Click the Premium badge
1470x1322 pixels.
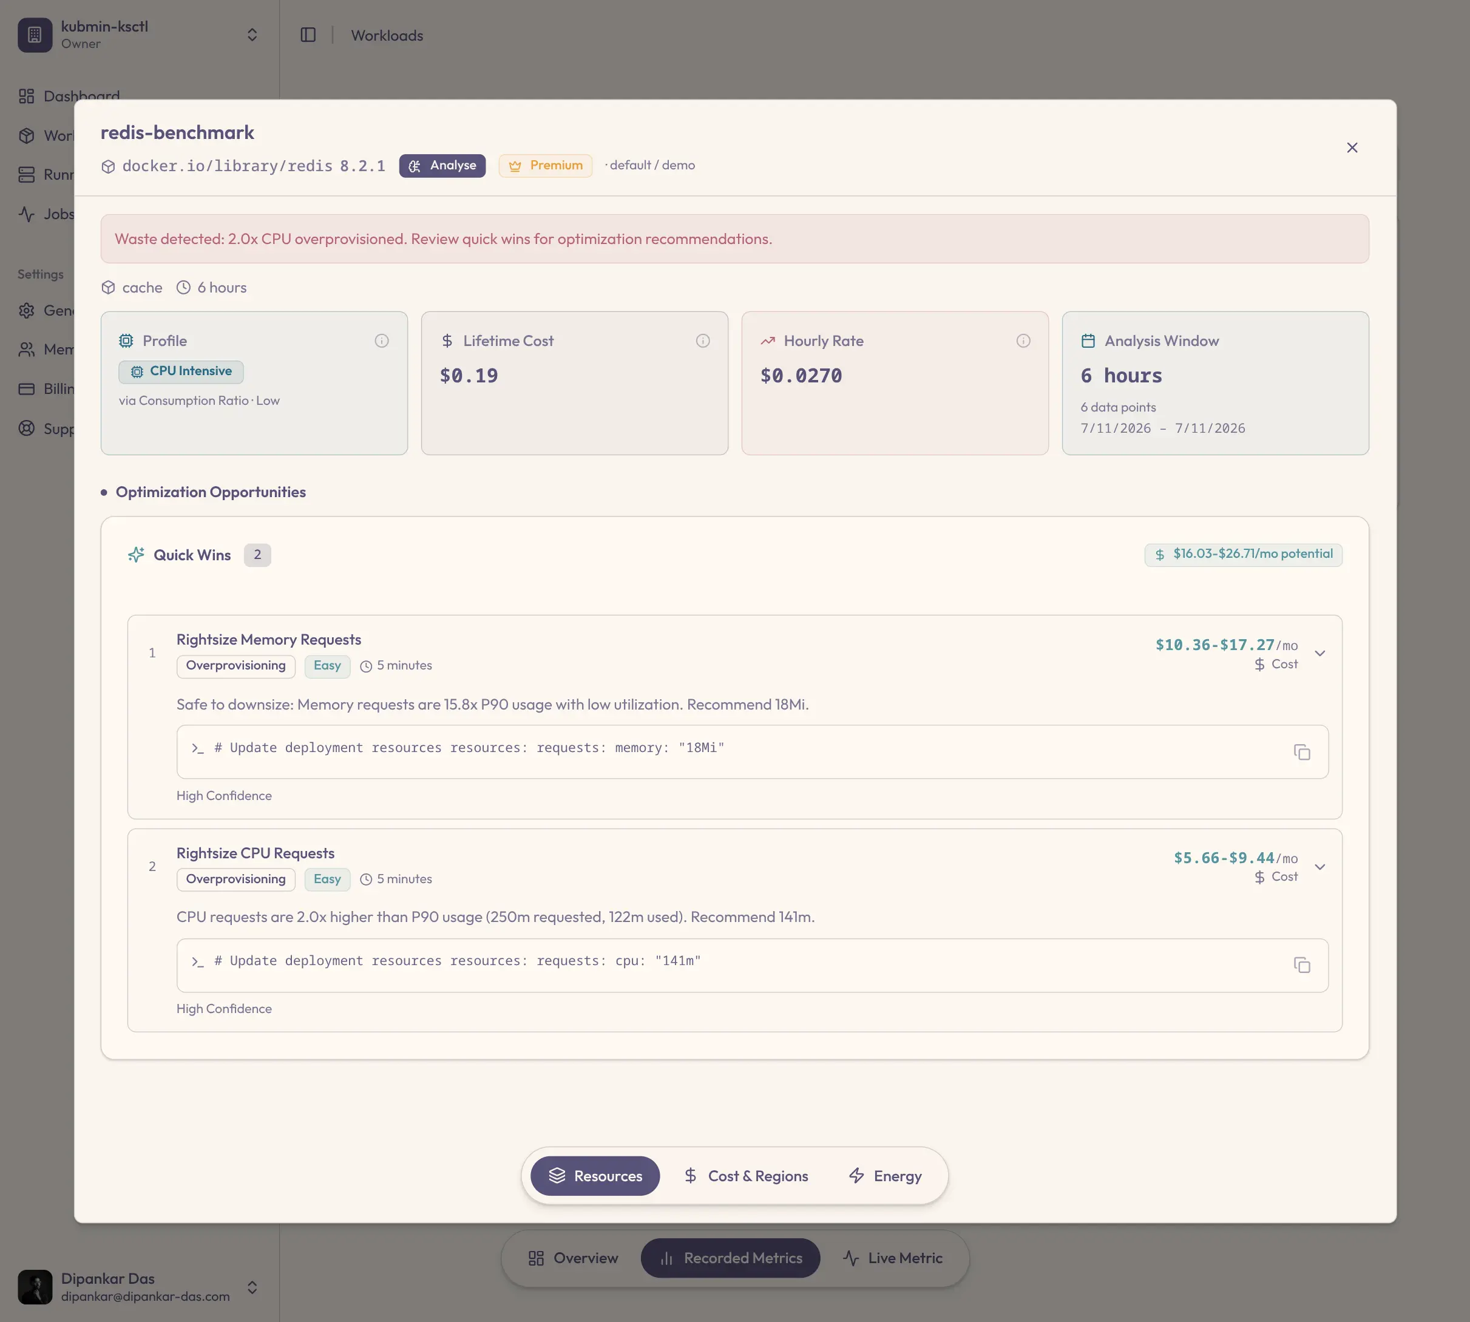pyautogui.click(x=546, y=166)
